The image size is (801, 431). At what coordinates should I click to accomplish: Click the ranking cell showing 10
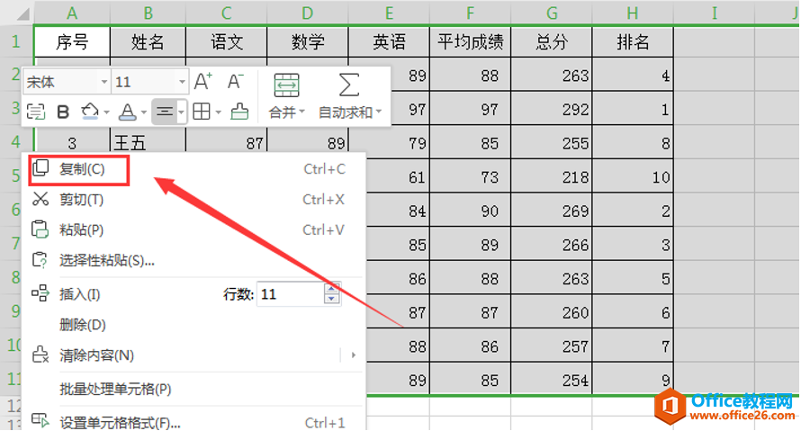633,176
